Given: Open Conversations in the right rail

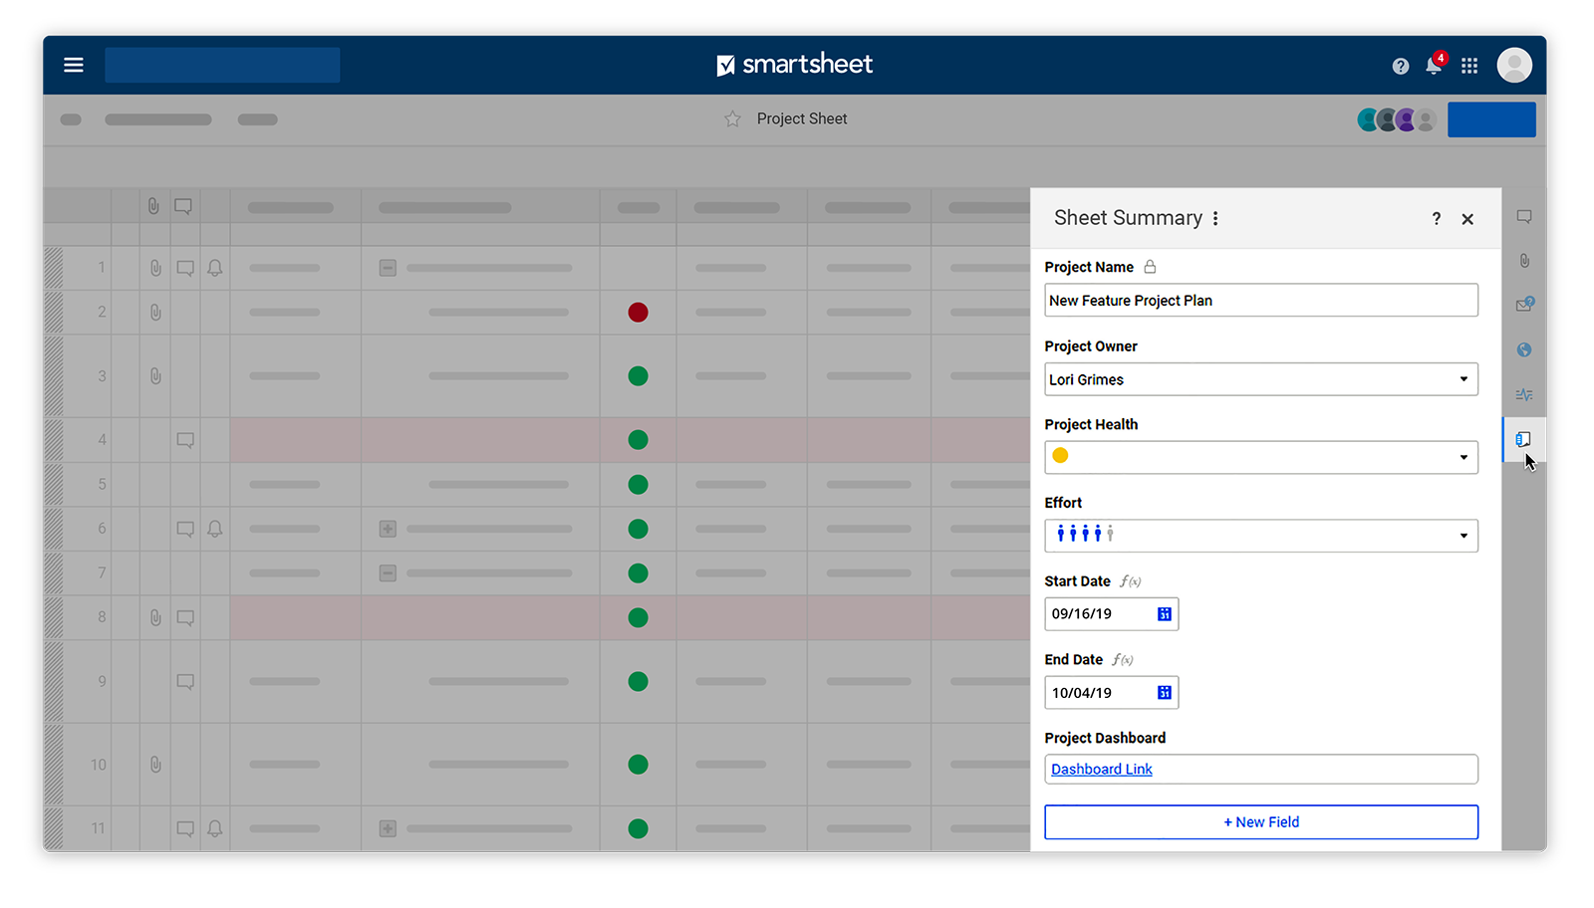Looking at the screenshot, I should click(x=1524, y=217).
